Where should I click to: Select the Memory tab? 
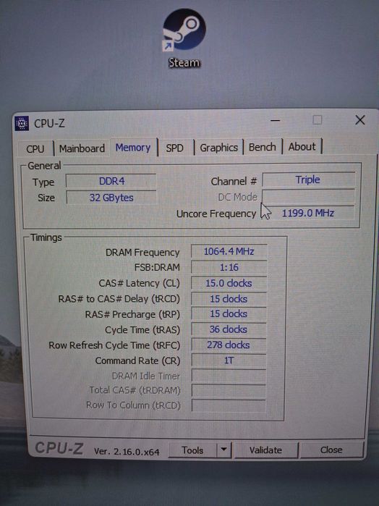pyautogui.click(x=133, y=148)
